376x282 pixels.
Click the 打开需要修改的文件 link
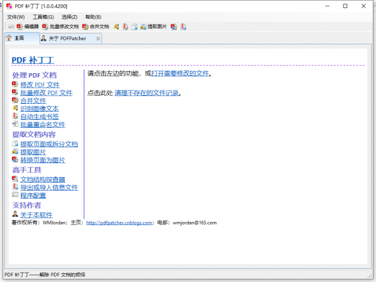click(180, 73)
